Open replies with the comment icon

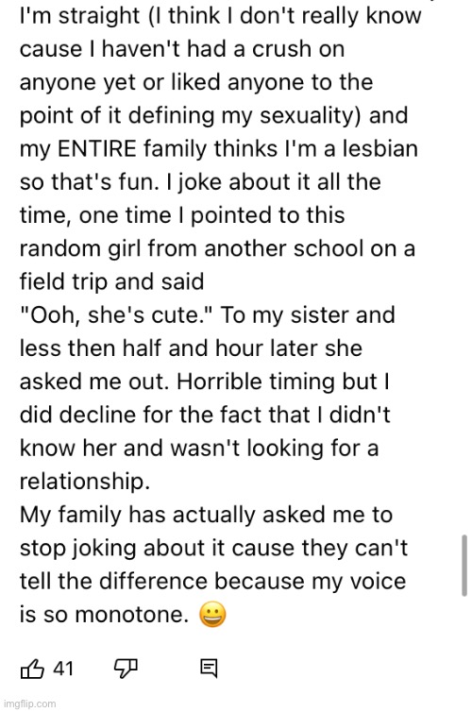[209, 669]
